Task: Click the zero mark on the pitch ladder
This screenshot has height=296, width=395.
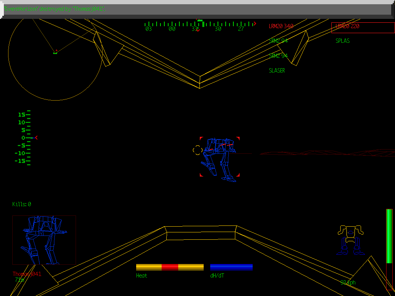Action: point(23,138)
